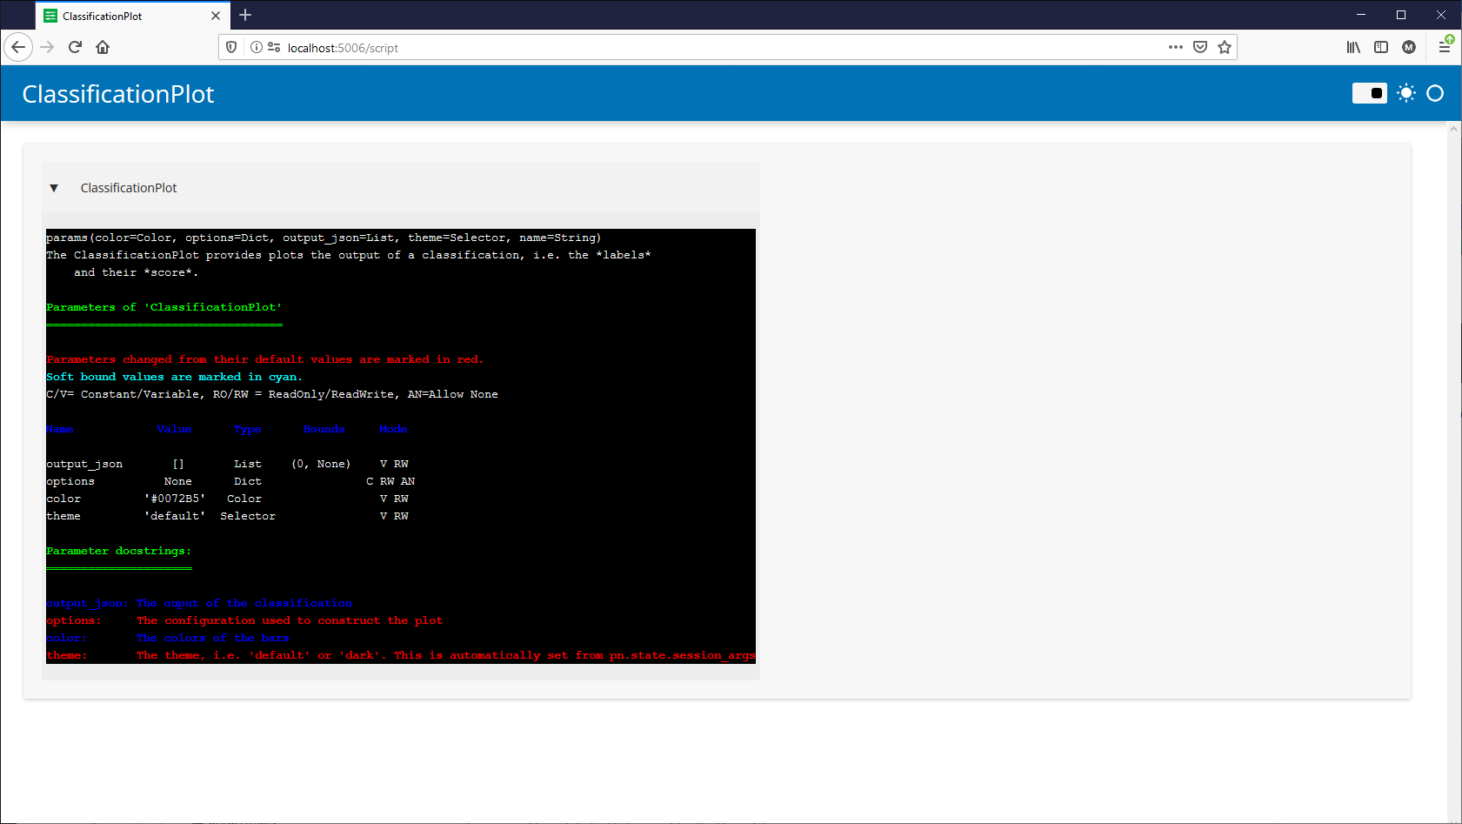This screenshot has height=824, width=1462.
Task: Bookmark this page with the star icon
Action: (1225, 47)
